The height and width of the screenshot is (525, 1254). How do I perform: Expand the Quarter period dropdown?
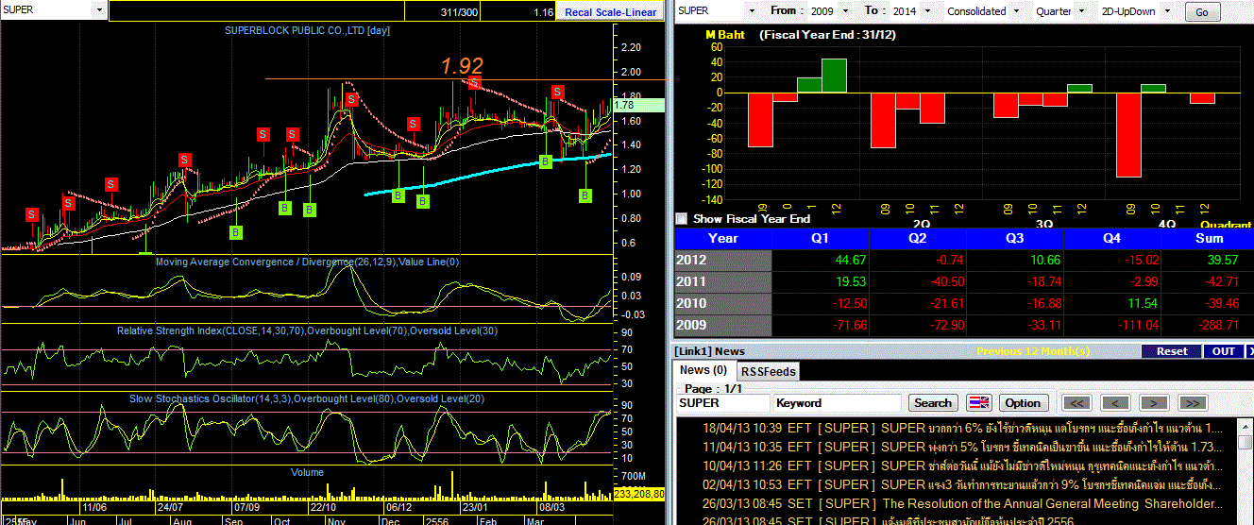coord(1083,11)
